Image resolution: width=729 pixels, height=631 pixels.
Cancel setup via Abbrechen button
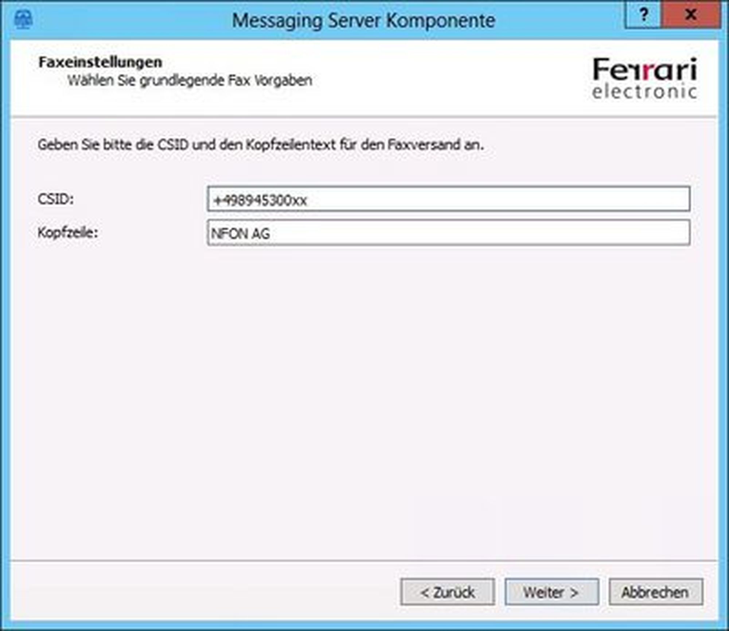point(655,592)
